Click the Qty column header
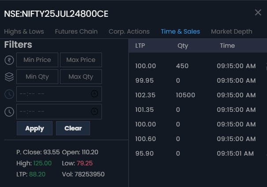267x187 pixels. pos(183,46)
